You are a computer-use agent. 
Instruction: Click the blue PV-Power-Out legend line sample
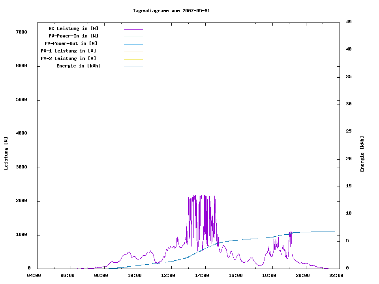(133, 44)
